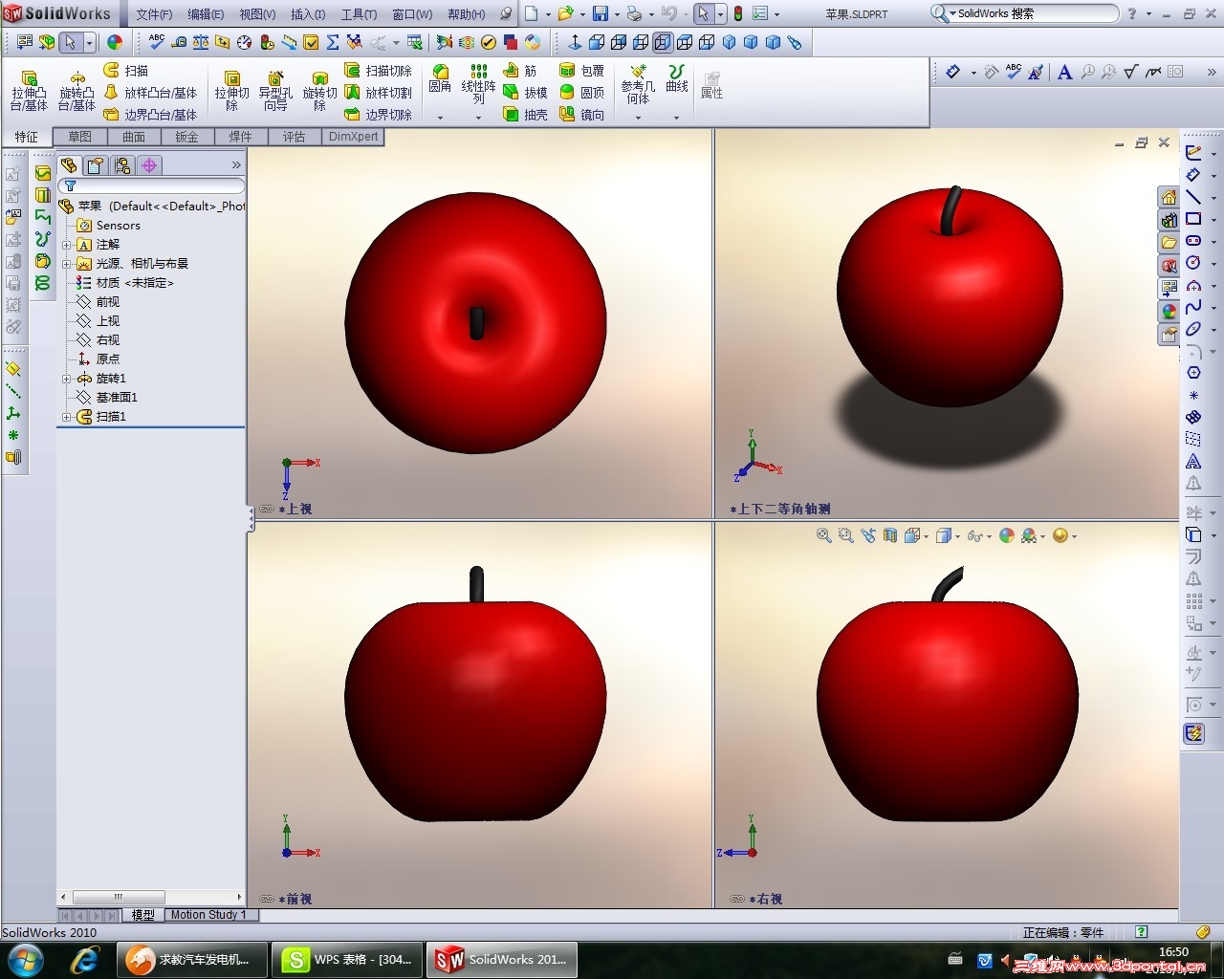
Task: Expand the 光源、相机与布景 folder
Action: tap(67, 264)
